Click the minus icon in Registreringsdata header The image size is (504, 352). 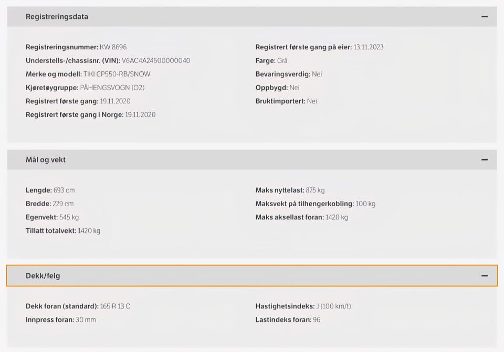pyautogui.click(x=484, y=17)
